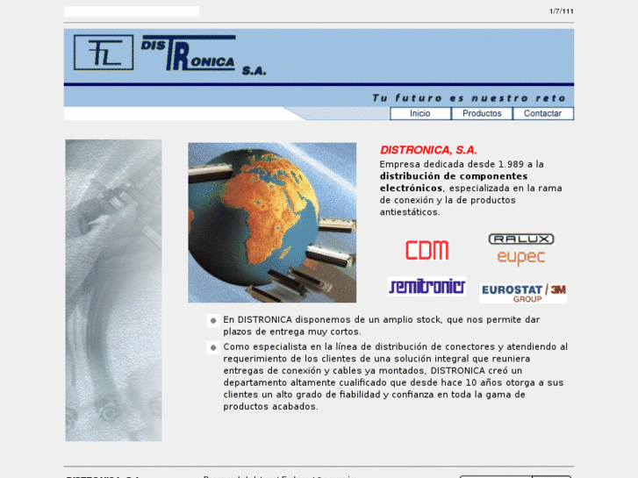This screenshot has height=478, width=638.
Task: Click the FL square logo in header
Action: click(104, 53)
